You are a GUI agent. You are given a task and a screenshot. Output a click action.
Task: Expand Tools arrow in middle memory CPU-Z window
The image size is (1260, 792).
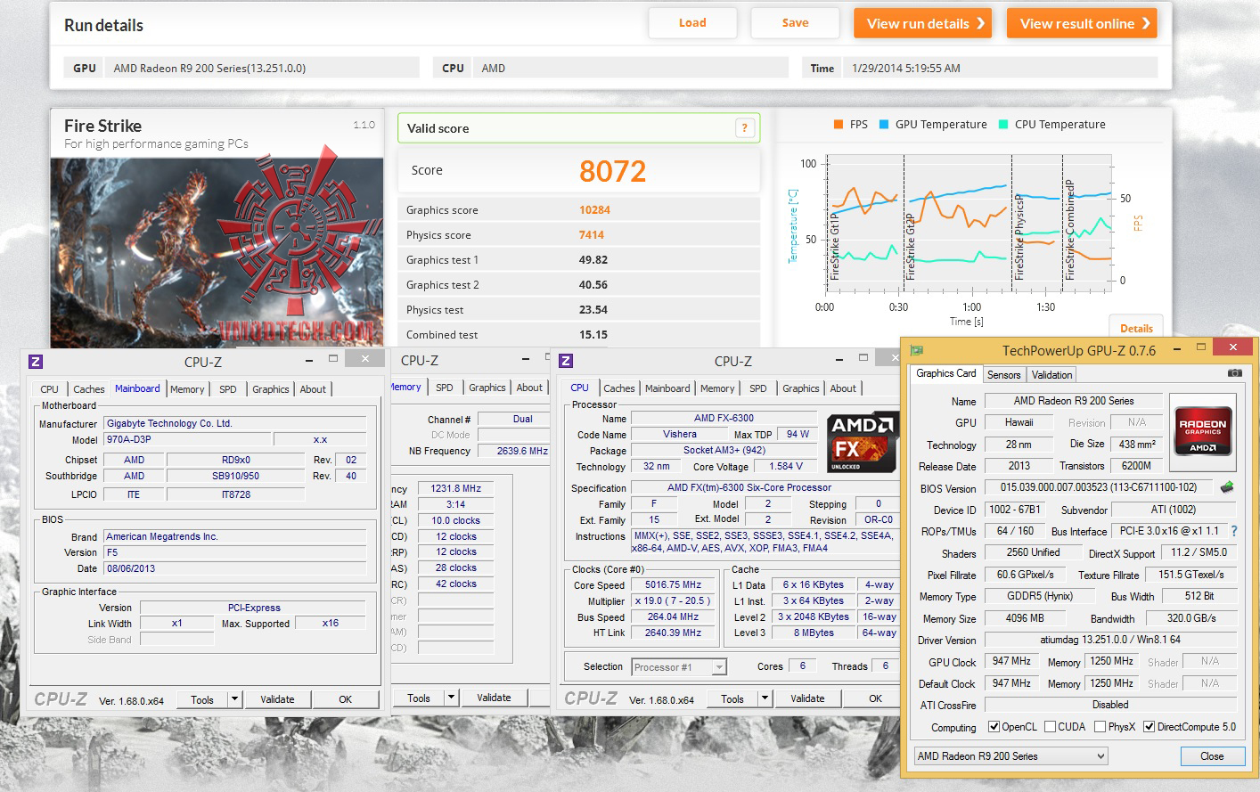coord(452,698)
